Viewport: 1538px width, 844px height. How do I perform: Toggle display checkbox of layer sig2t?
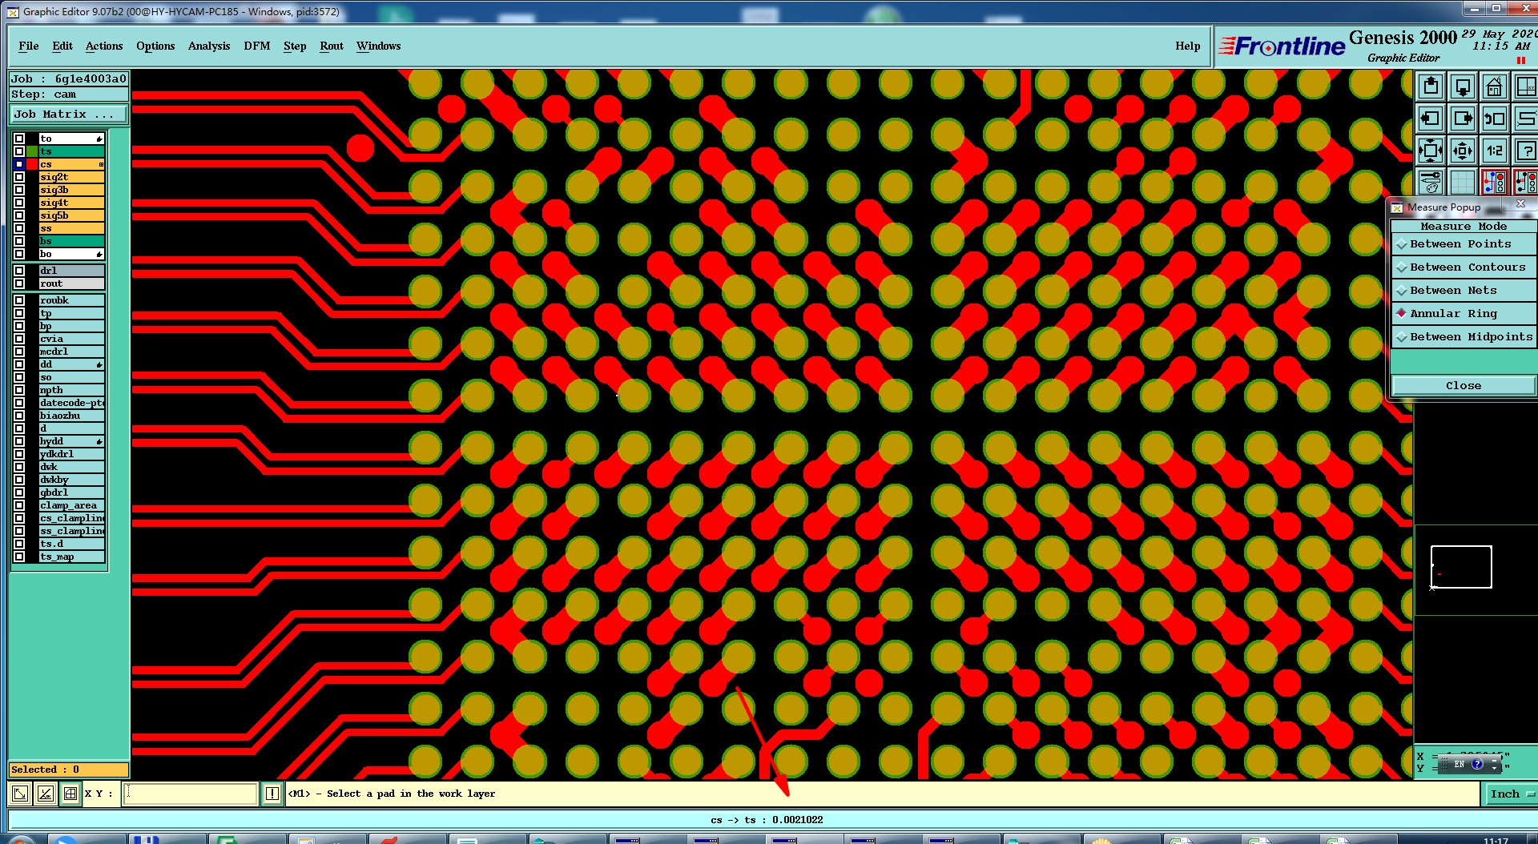[19, 177]
